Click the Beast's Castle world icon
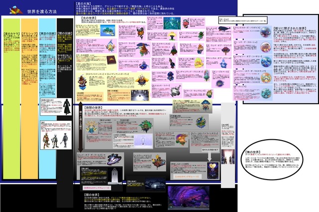The height and width of the screenshot is (212, 319). point(173,50)
